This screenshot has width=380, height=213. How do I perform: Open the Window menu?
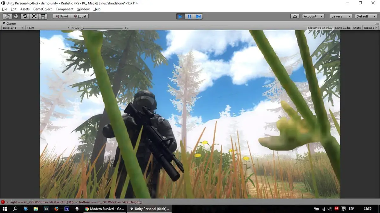tap(83, 9)
